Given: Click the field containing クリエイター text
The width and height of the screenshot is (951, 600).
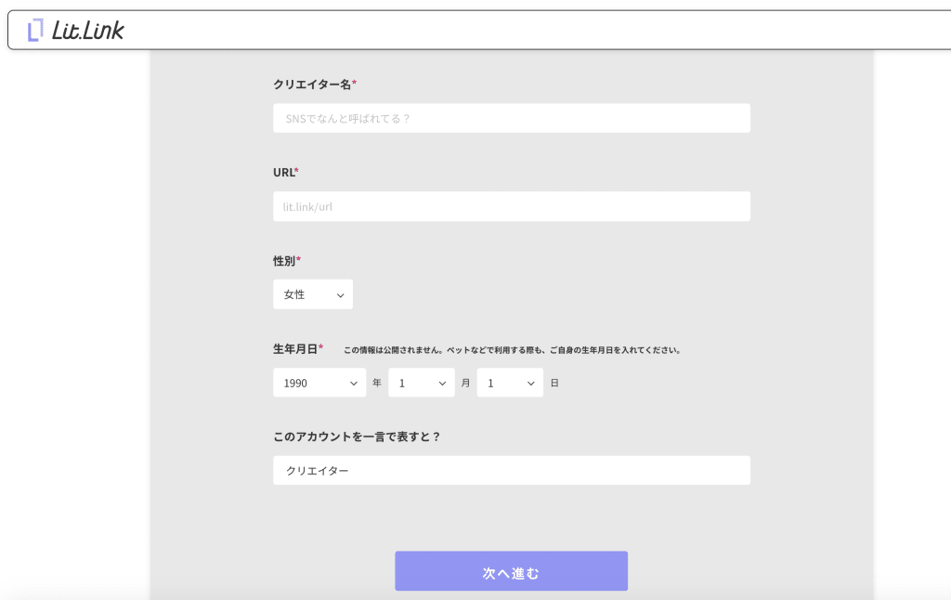Looking at the screenshot, I should pos(511,470).
